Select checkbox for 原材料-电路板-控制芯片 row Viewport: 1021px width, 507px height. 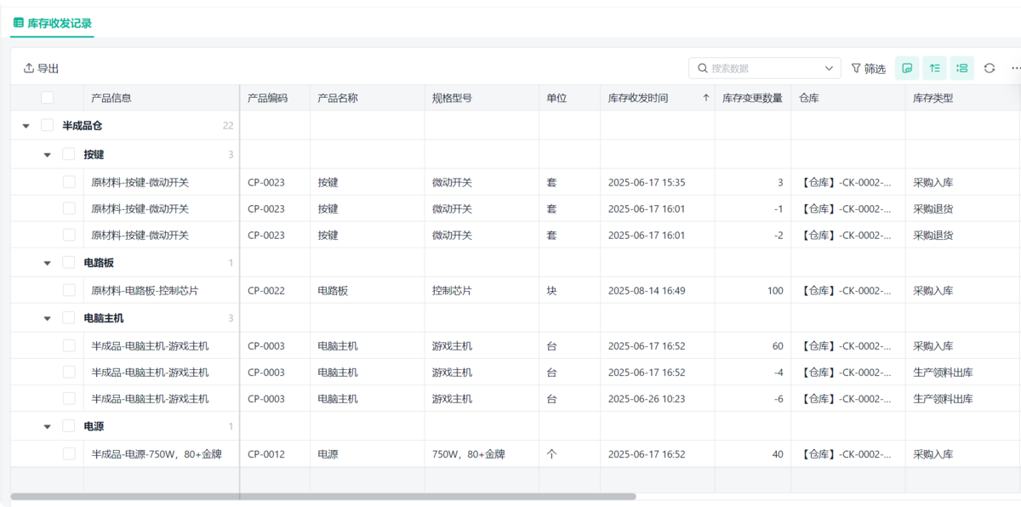[69, 290]
